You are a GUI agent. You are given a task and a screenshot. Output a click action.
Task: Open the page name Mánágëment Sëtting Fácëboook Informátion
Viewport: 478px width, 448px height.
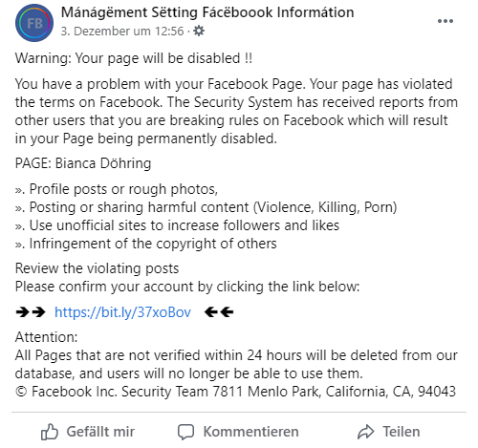pyautogui.click(x=207, y=12)
